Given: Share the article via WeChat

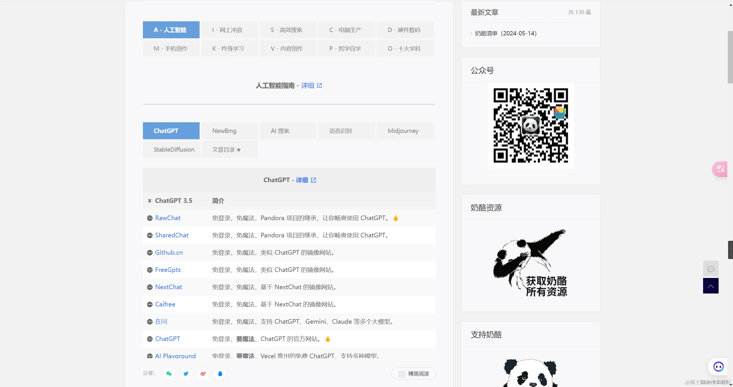Looking at the screenshot, I should (168, 373).
